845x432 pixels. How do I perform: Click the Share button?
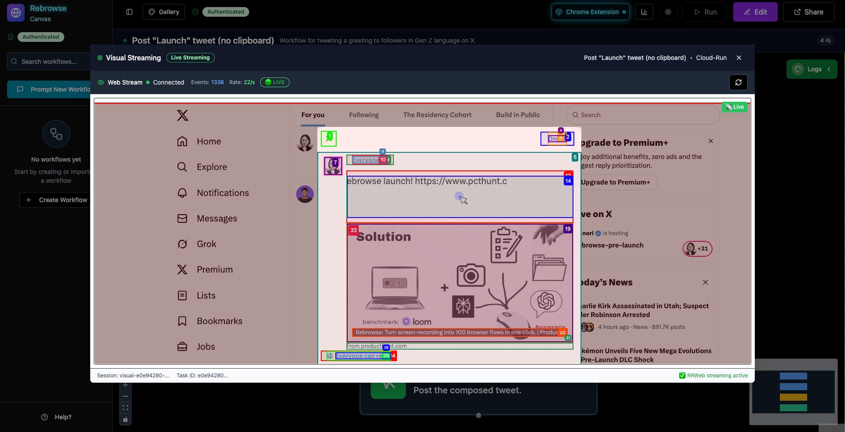pyautogui.click(x=808, y=12)
